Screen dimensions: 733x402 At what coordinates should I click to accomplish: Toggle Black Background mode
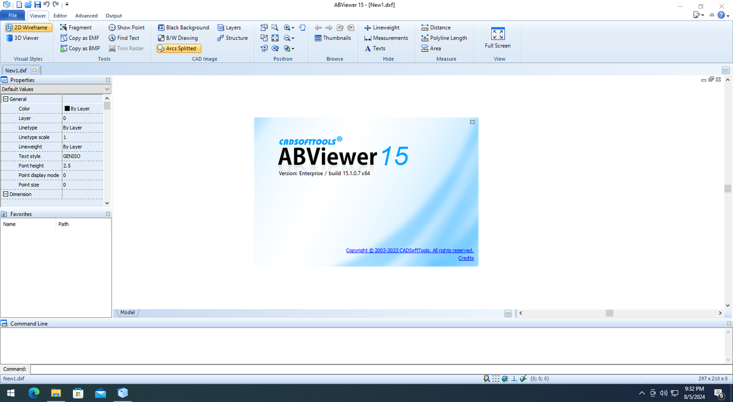(183, 27)
